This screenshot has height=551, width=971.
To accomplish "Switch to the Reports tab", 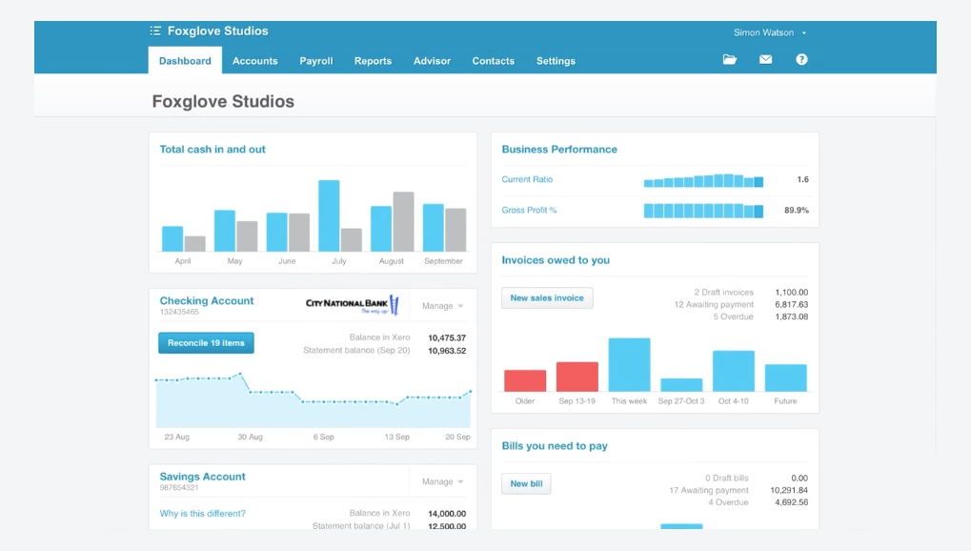I will click(x=373, y=60).
